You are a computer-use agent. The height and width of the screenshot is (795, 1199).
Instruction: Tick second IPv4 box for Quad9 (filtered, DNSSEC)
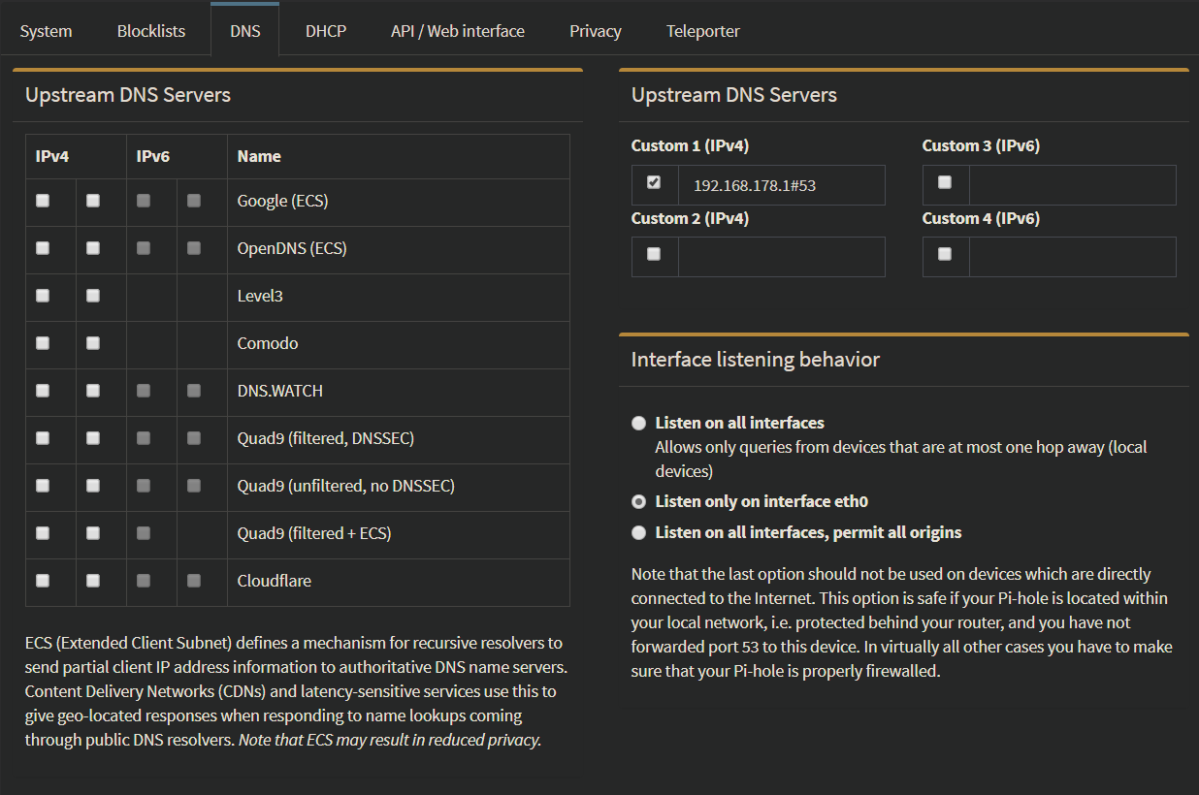coord(93,438)
